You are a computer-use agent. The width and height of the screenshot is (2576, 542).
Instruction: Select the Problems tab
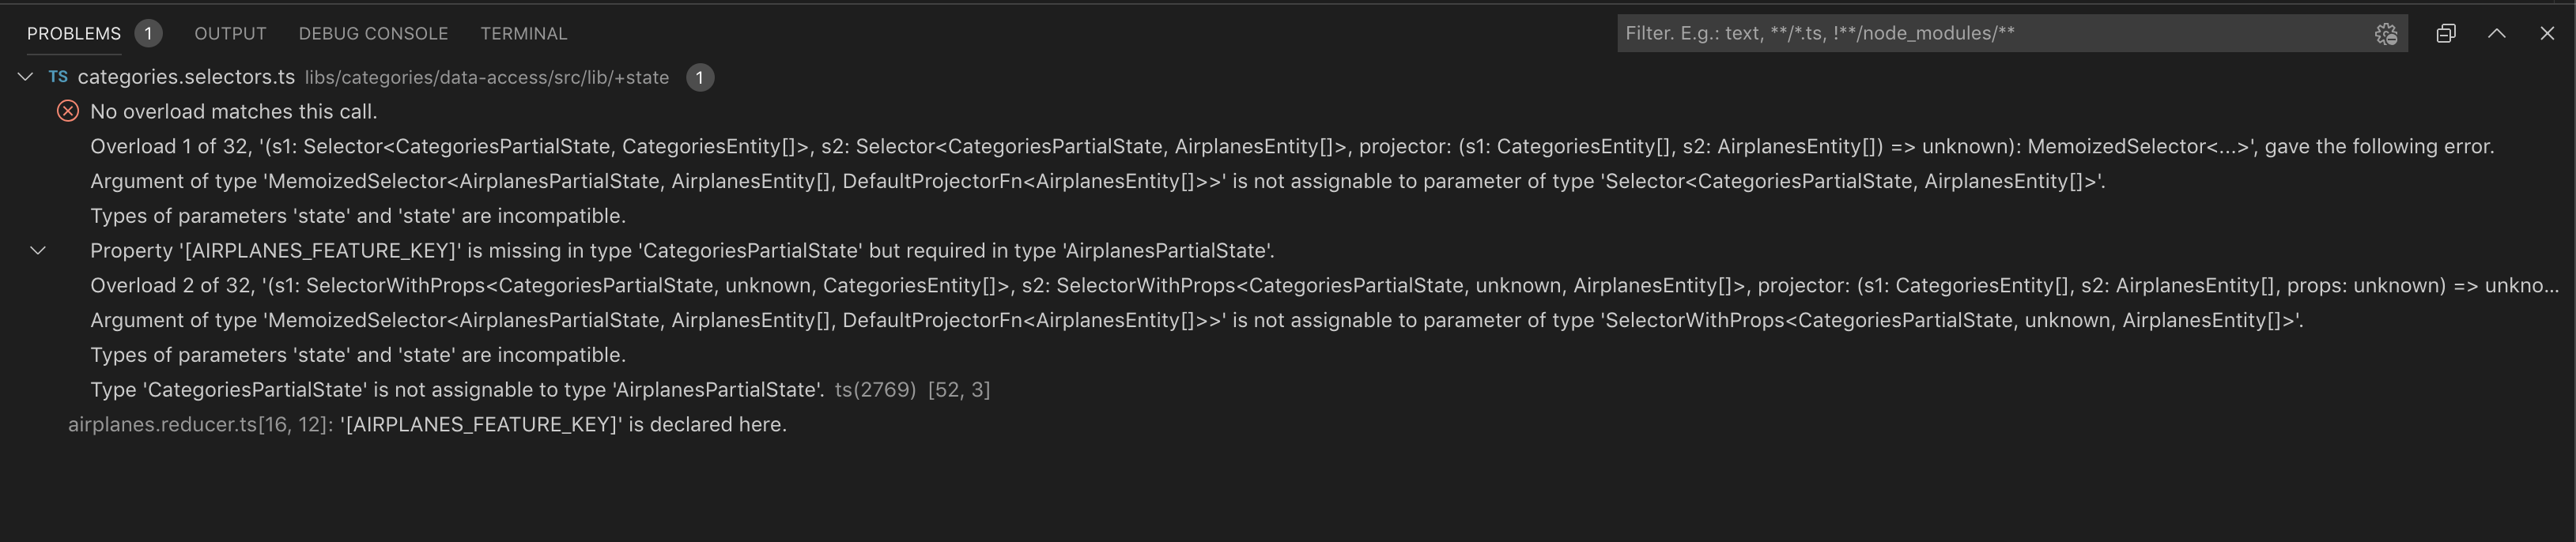(73, 34)
